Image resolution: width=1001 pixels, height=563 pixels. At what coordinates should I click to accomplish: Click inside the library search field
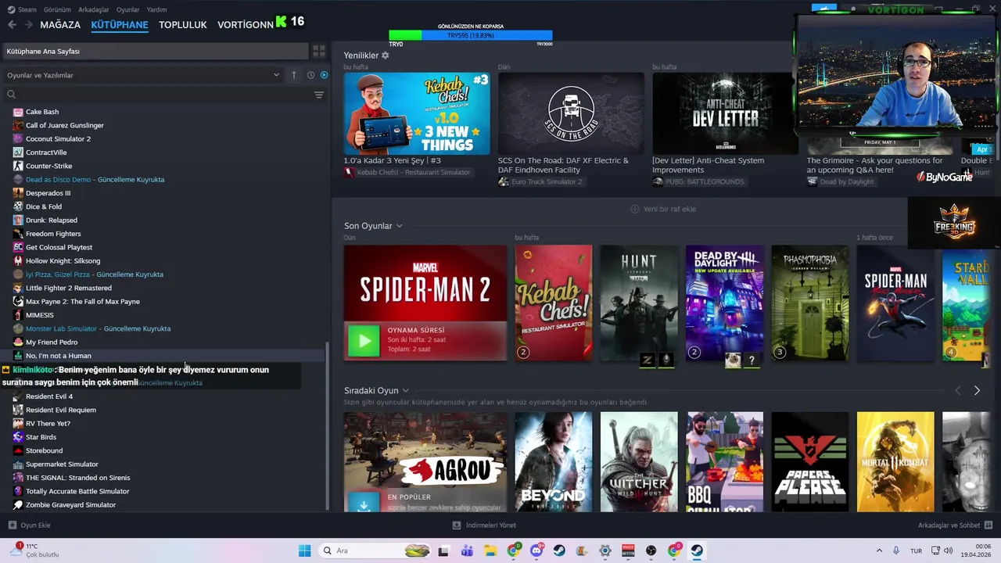click(164, 95)
